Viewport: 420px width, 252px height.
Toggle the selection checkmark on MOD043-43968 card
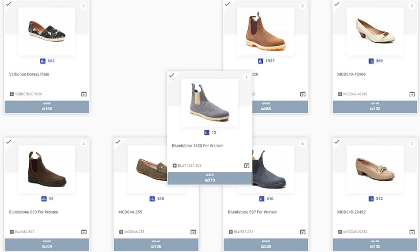pyautogui.click(x=337, y=4)
